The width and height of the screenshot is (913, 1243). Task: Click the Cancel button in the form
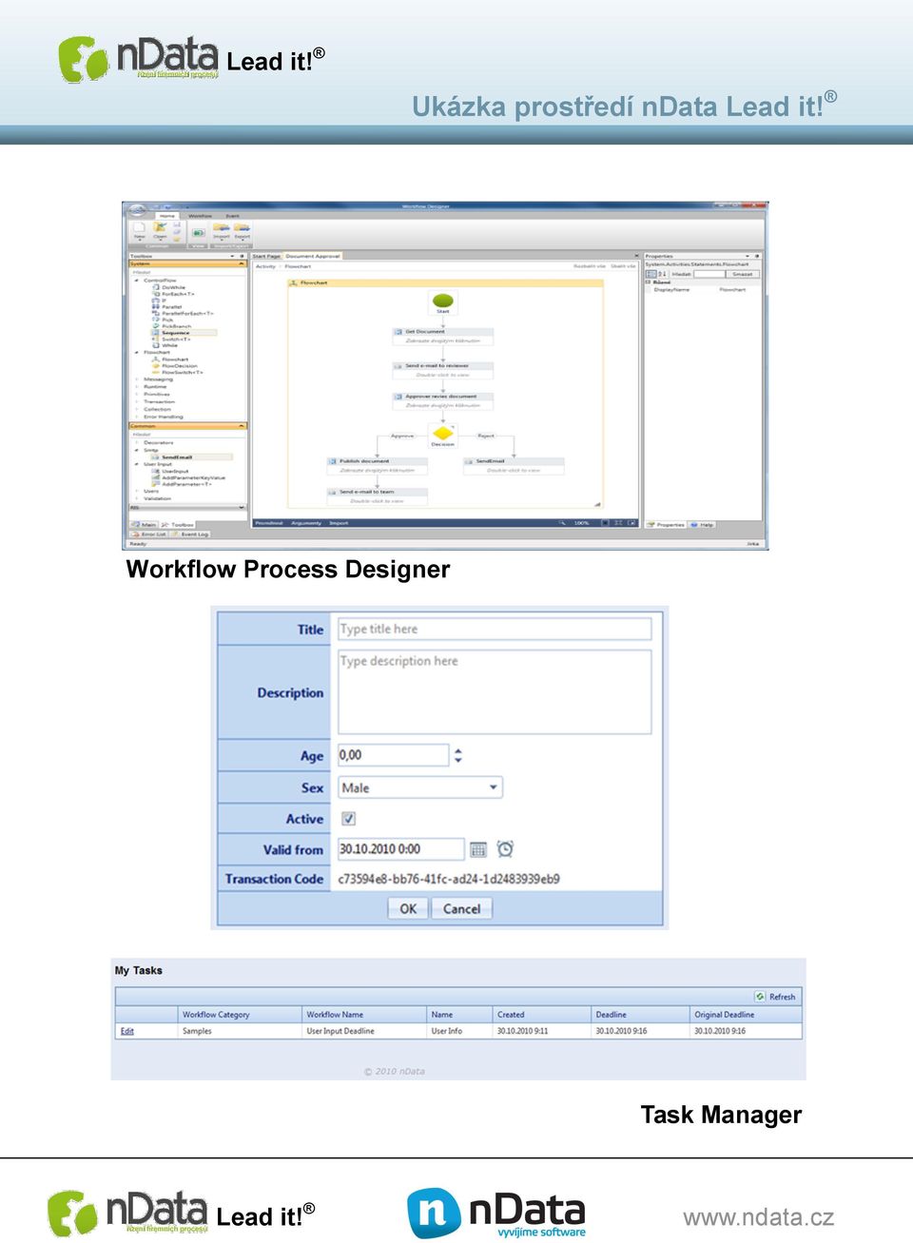[461, 908]
